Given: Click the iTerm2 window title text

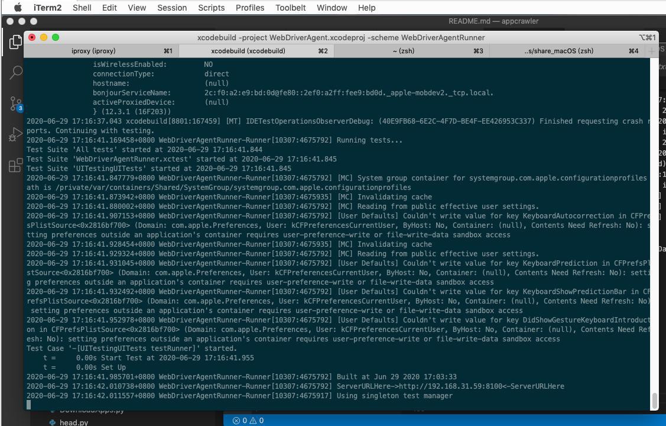Looking at the screenshot, I should (x=340, y=37).
